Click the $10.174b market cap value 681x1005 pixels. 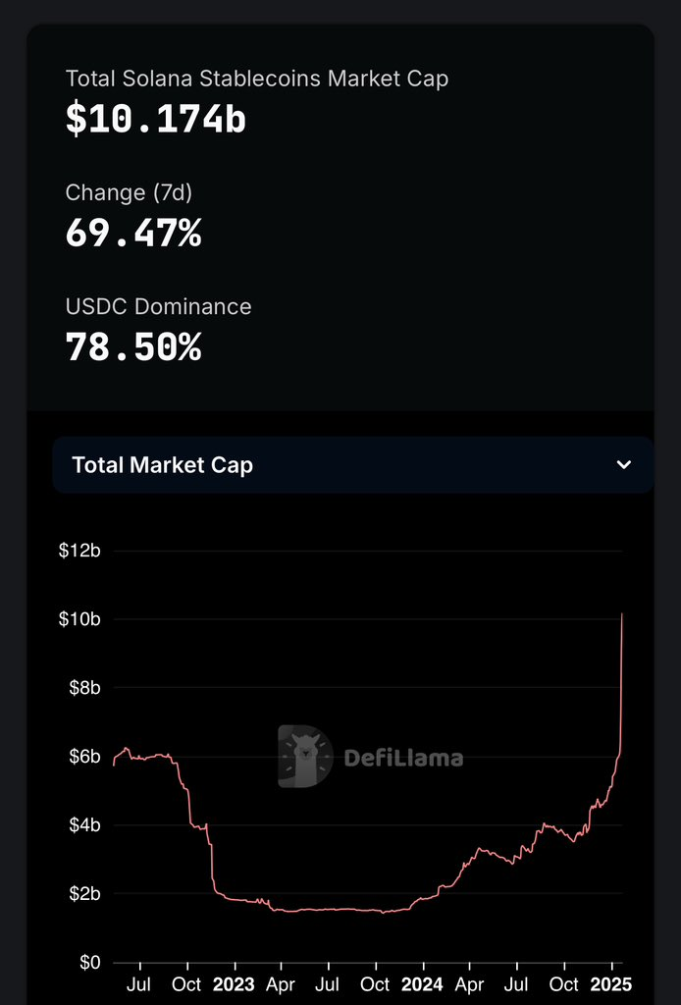[x=155, y=120]
